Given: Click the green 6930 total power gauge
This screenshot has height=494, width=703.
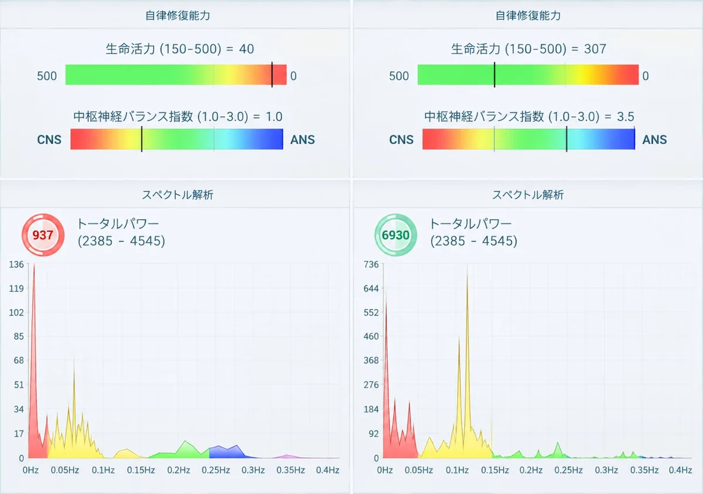Looking at the screenshot, I should tap(395, 236).
